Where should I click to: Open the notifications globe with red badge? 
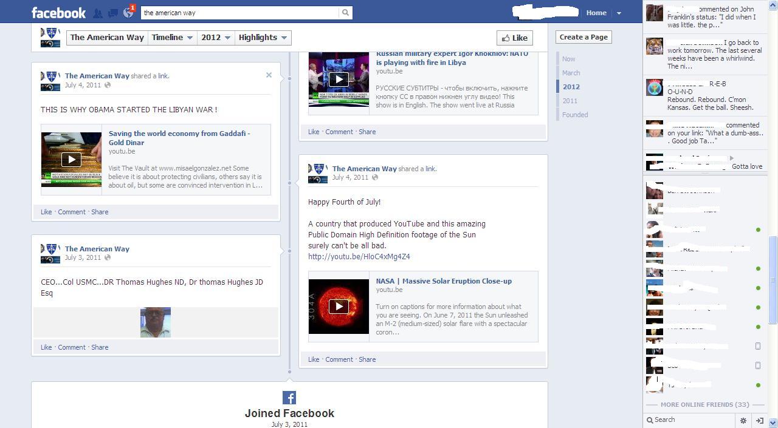click(x=128, y=12)
